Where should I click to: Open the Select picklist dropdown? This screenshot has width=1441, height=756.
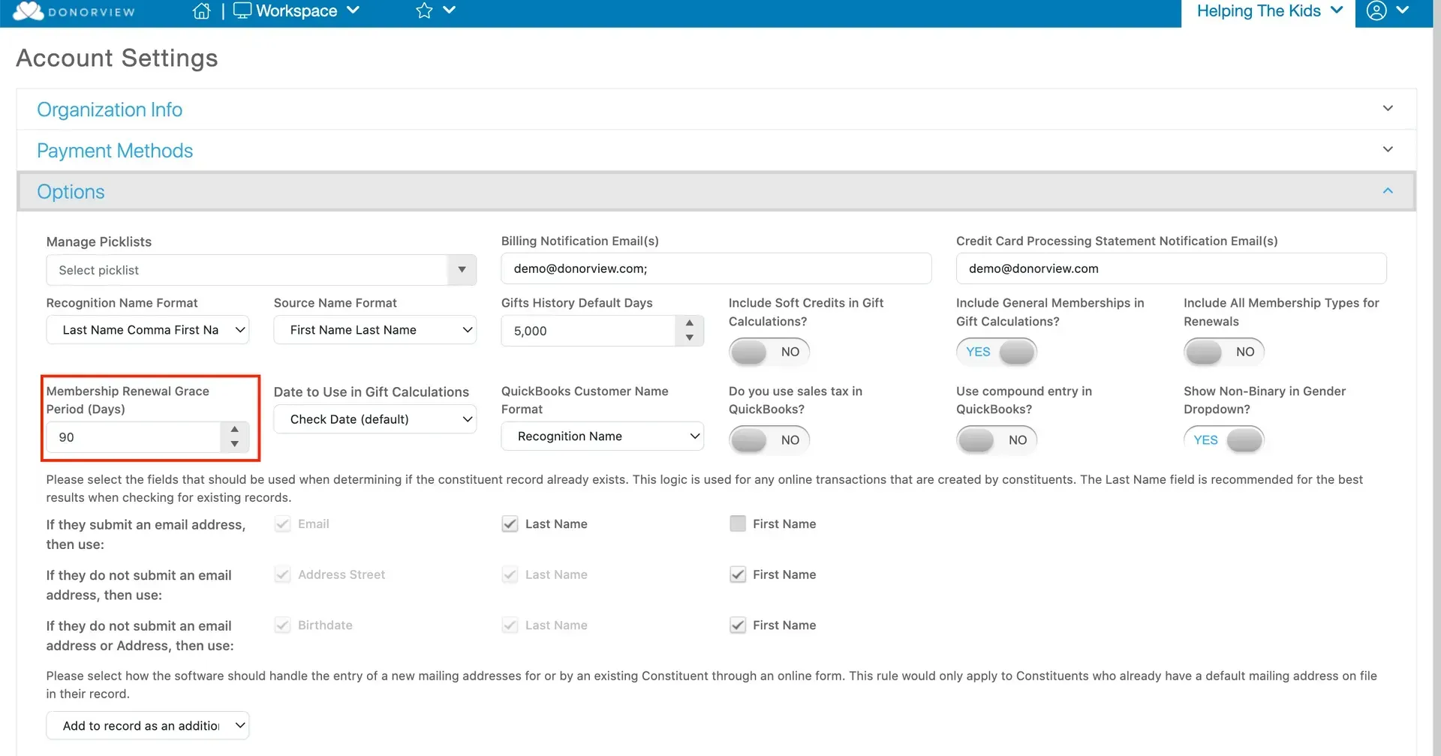tap(261, 270)
